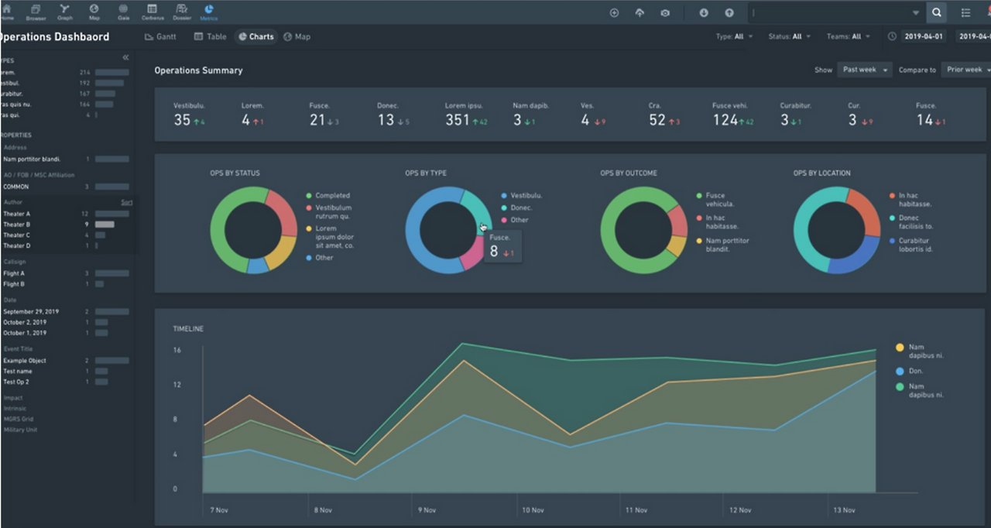Click the cloud upload icon
Image resolution: width=991 pixels, height=528 pixels.
tap(640, 12)
